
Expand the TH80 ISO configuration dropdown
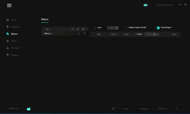pyautogui.click(x=177, y=109)
